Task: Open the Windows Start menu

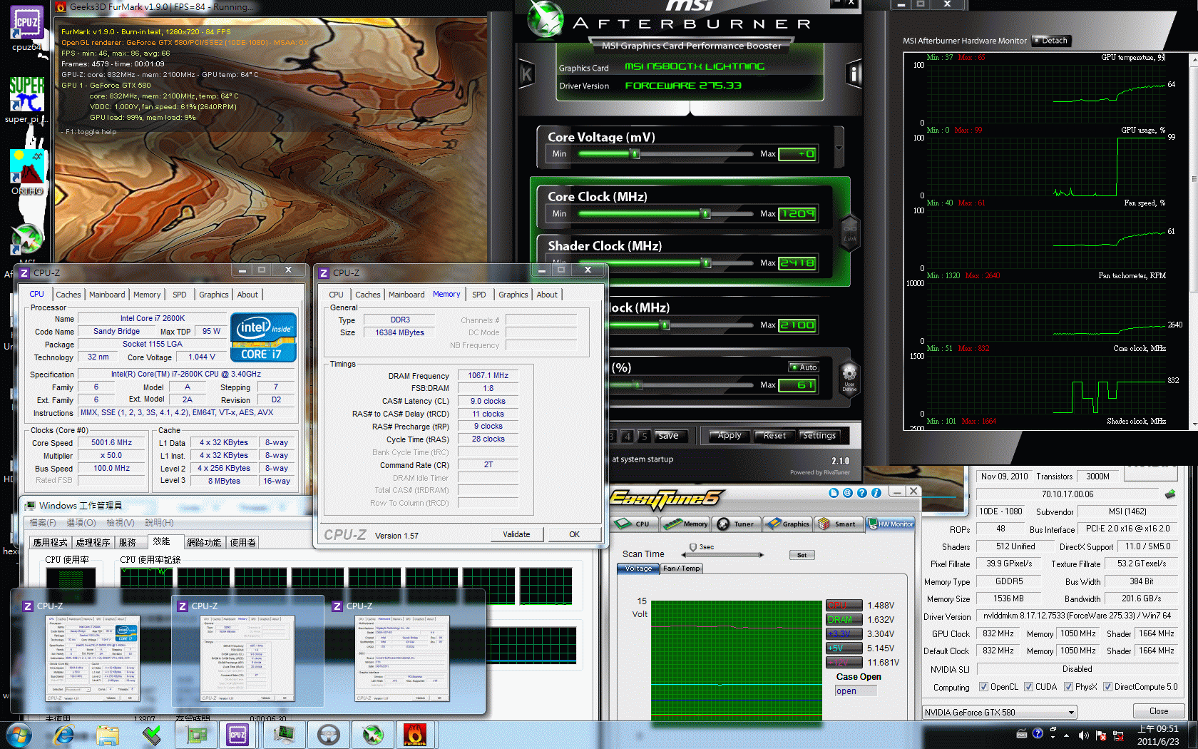Action: [18, 735]
